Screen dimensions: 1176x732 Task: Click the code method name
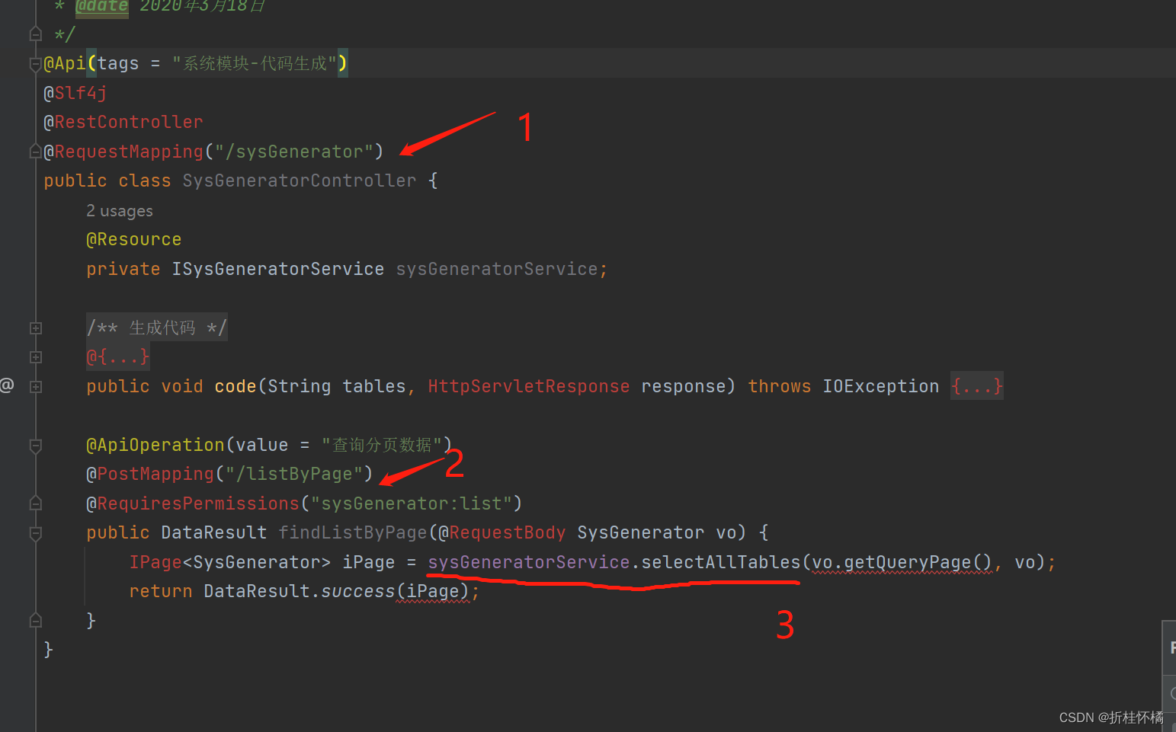[236, 386]
